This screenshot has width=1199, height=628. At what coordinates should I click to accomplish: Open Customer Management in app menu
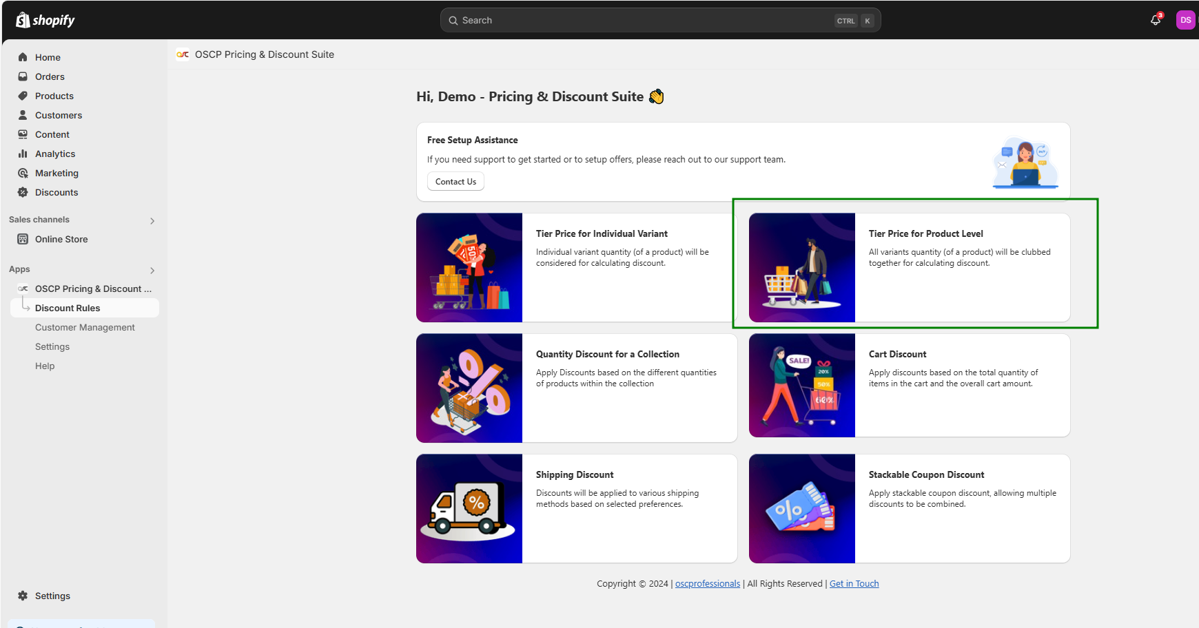[x=85, y=327]
